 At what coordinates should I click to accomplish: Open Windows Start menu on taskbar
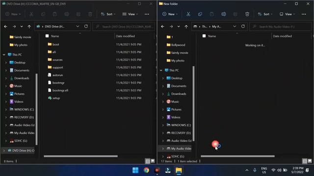click(x=135, y=170)
